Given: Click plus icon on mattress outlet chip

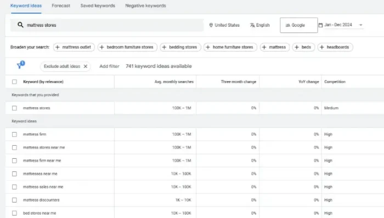Looking at the screenshot, I should [57, 47].
